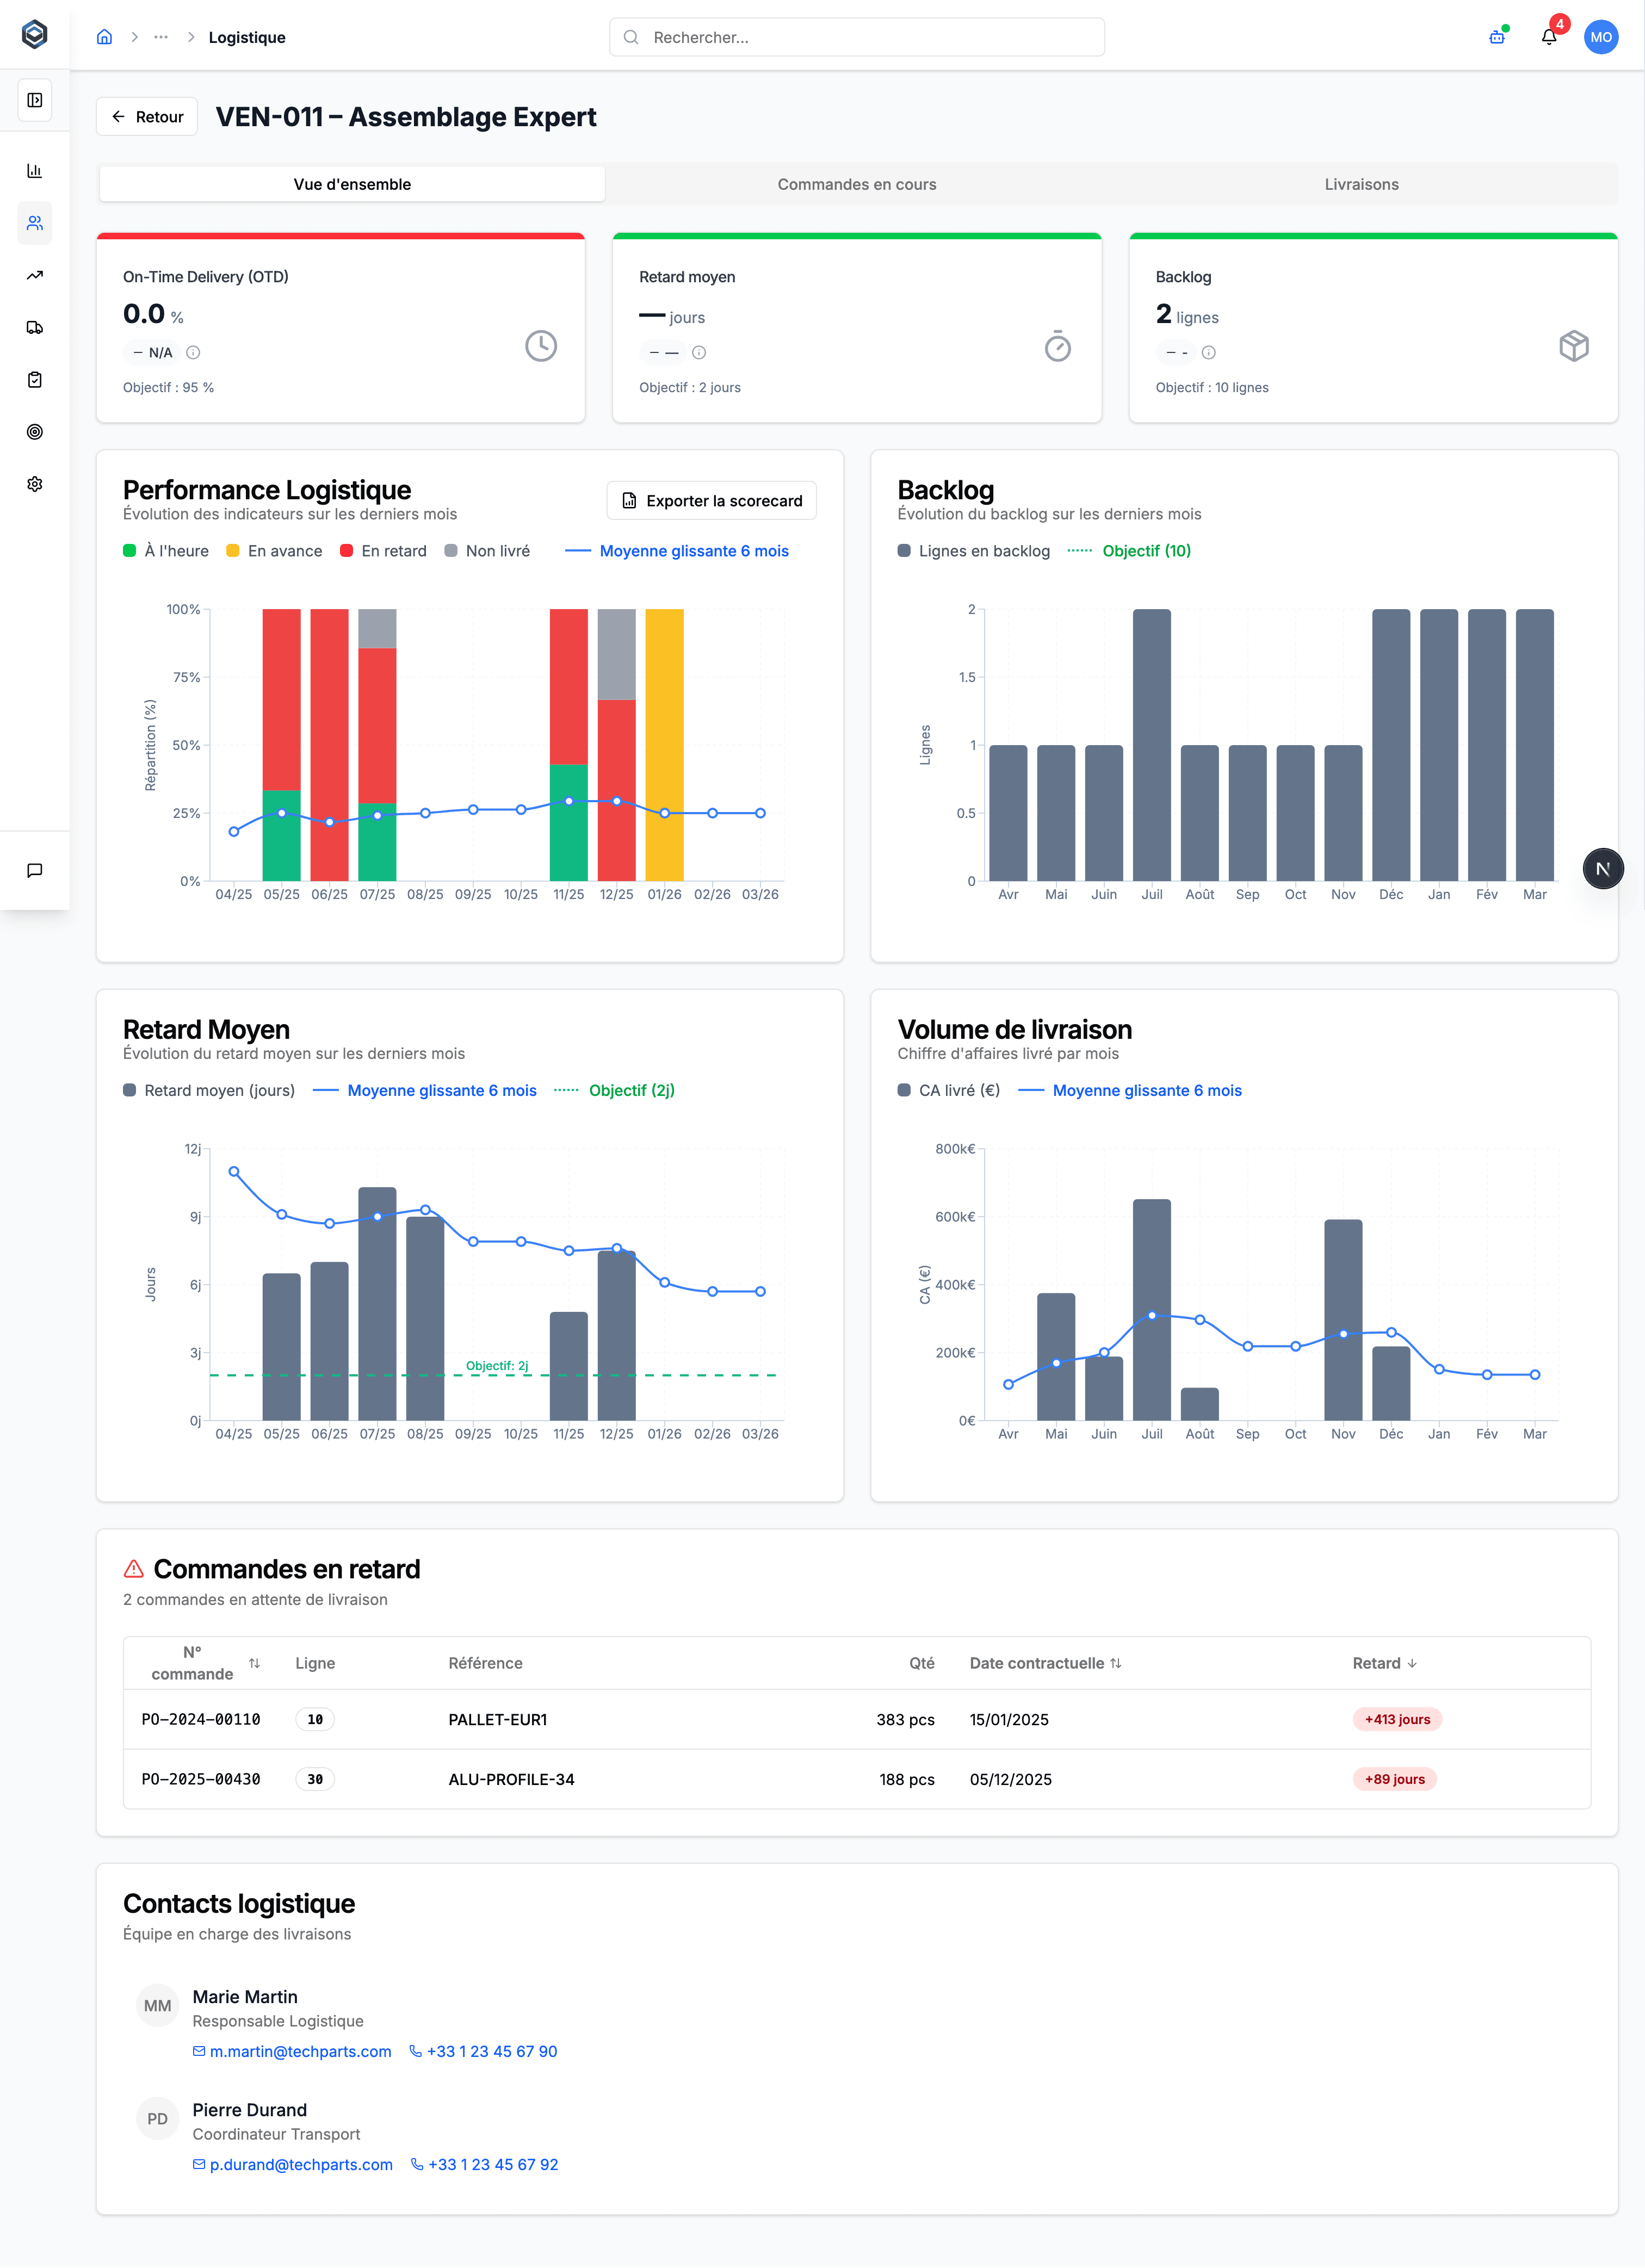Click m.martin@techparts.com email link

pos(300,2051)
